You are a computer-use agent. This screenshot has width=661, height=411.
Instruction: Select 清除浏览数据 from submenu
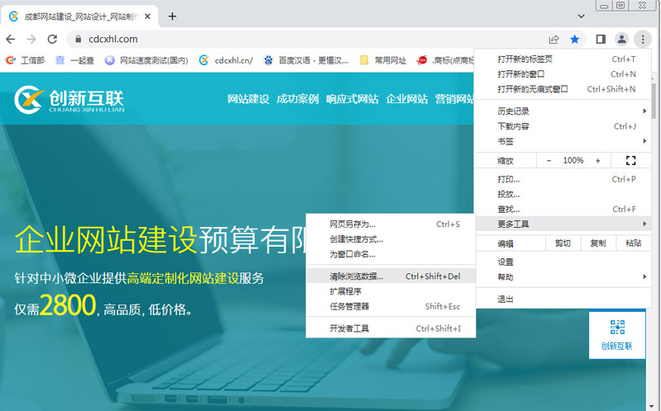357,276
